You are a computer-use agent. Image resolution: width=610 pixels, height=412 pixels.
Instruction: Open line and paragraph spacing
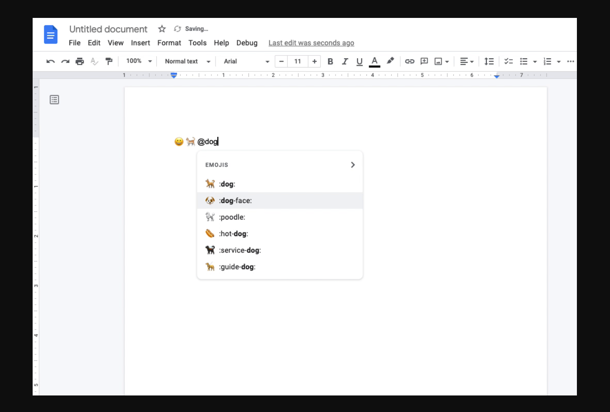489,62
